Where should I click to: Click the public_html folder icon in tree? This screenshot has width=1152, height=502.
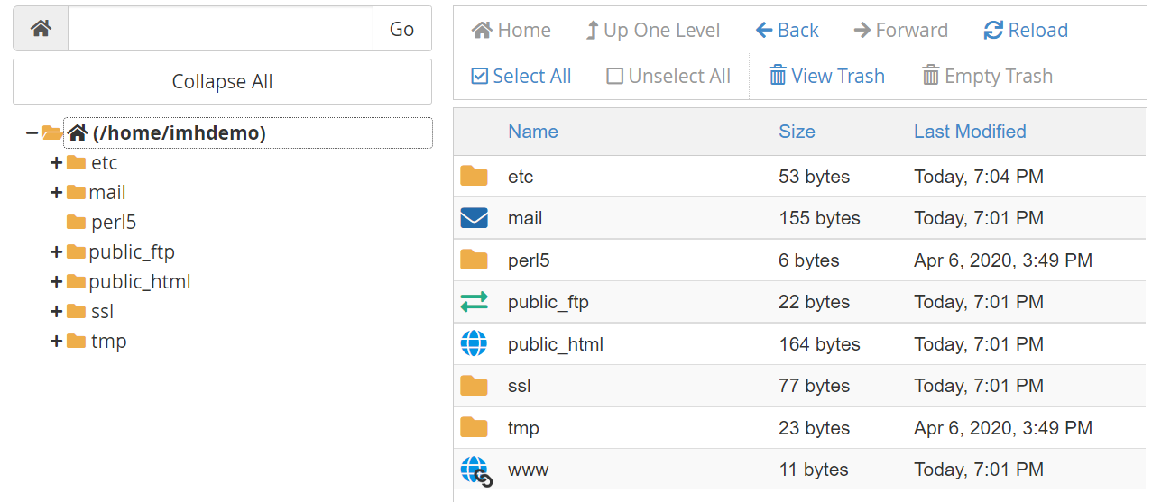point(76,282)
